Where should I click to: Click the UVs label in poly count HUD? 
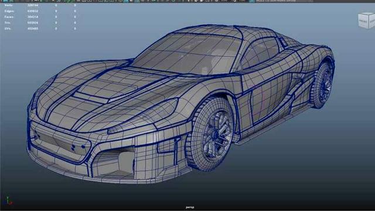[8, 29]
